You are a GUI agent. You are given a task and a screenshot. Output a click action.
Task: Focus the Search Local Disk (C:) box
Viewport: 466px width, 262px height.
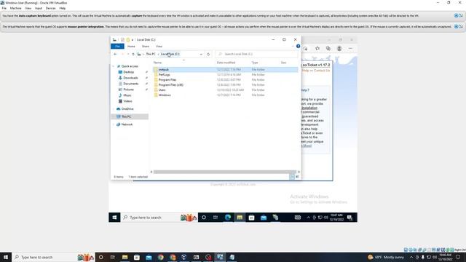pos(256,54)
